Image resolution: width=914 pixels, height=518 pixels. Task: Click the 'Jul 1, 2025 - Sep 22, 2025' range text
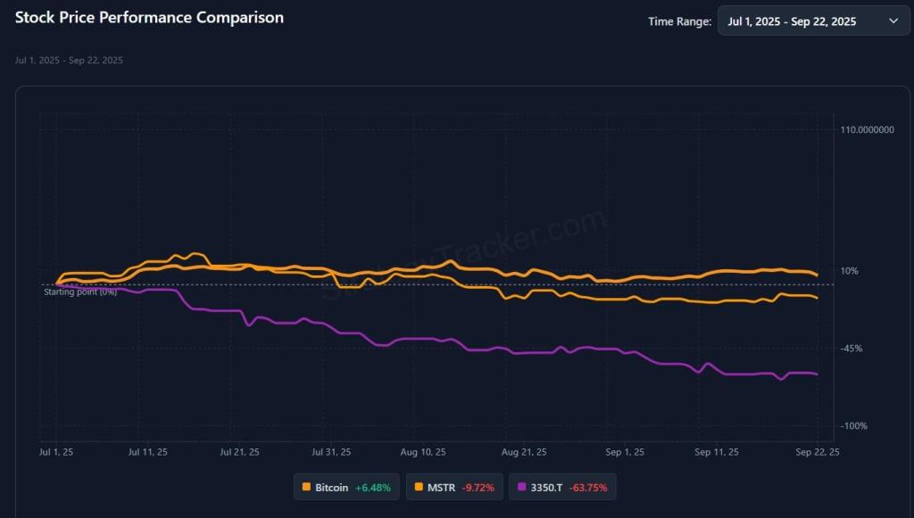791,21
